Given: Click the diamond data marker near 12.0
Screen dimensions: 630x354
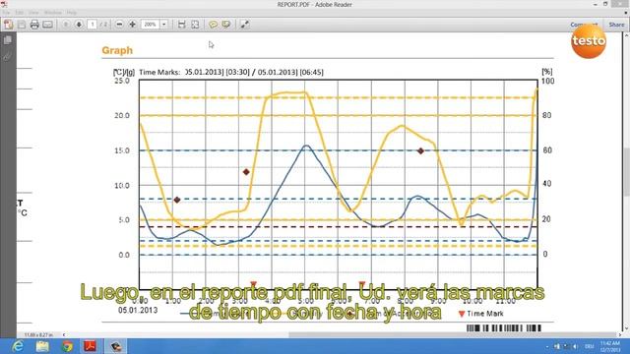Looking at the screenshot, I should 246,172.
